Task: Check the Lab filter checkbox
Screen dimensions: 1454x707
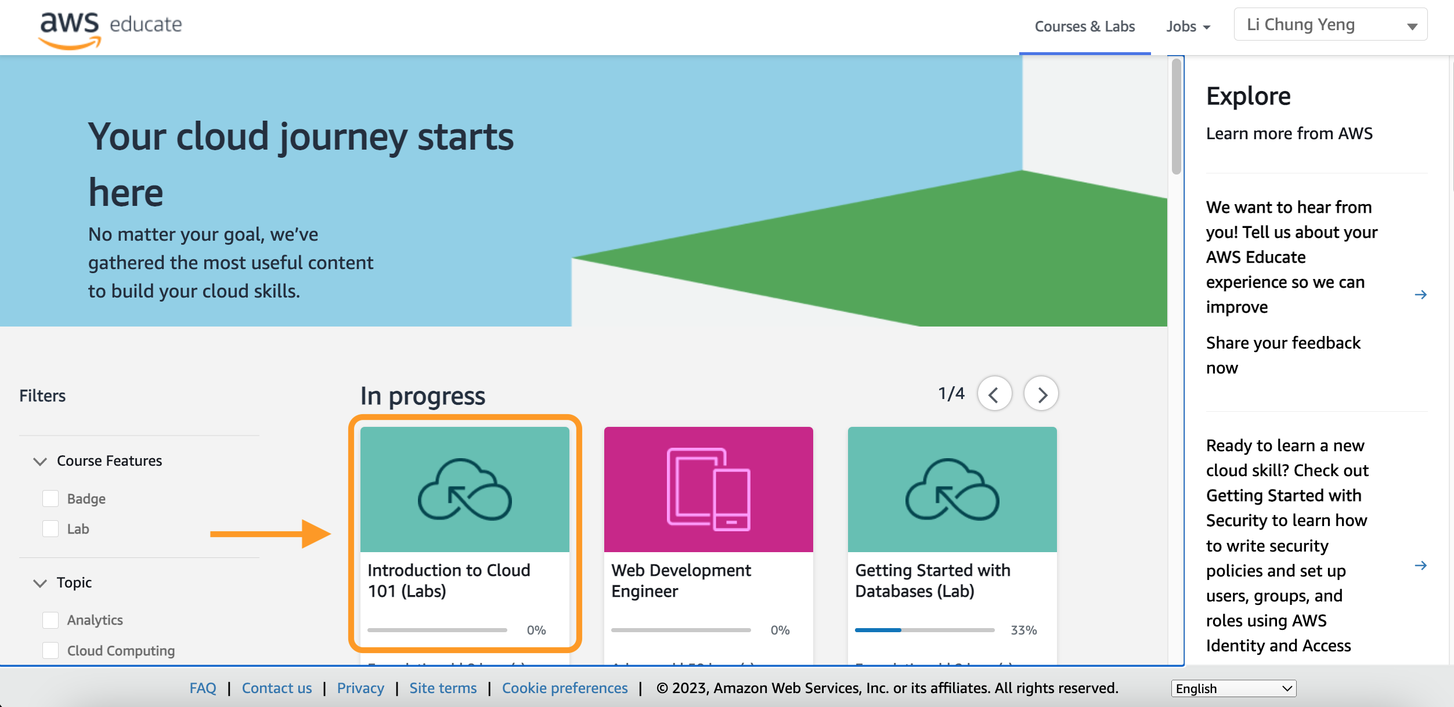Action: tap(50, 528)
